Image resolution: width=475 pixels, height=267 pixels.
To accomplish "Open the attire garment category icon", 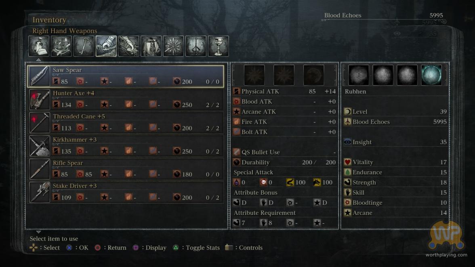I will [x=151, y=46].
